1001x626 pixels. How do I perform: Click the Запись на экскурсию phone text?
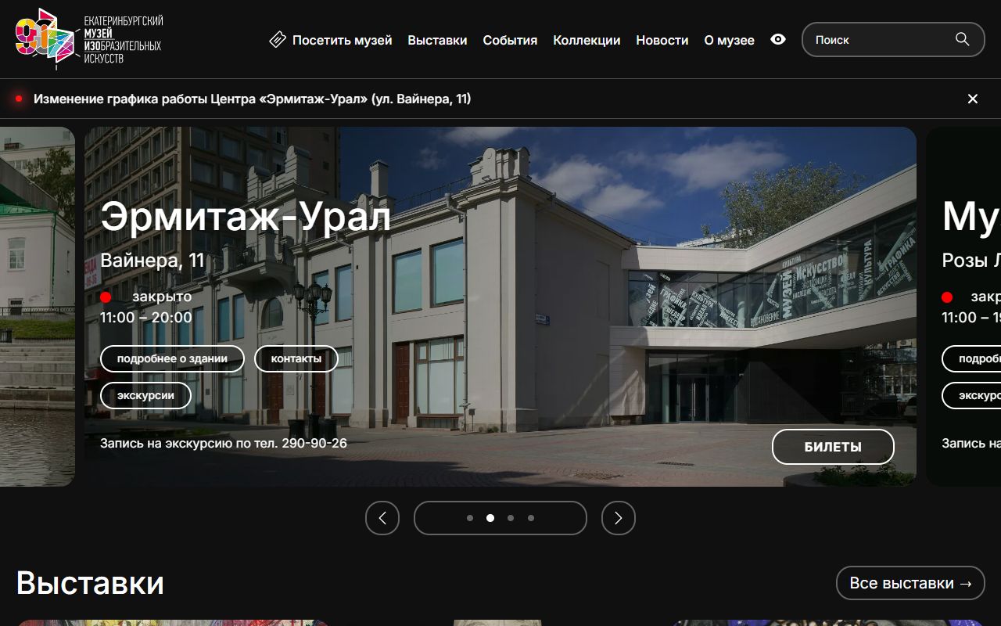click(x=224, y=443)
